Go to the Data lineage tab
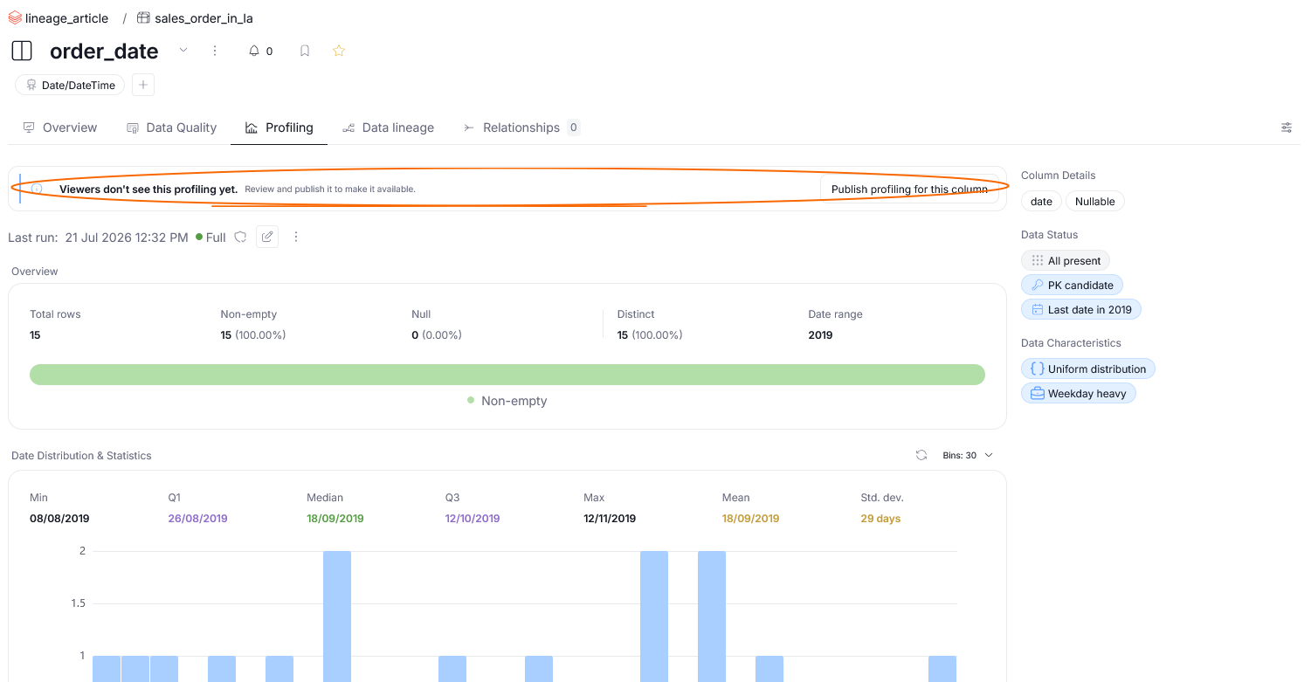The height and width of the screenshot is (682, 1311). [388, 127]
